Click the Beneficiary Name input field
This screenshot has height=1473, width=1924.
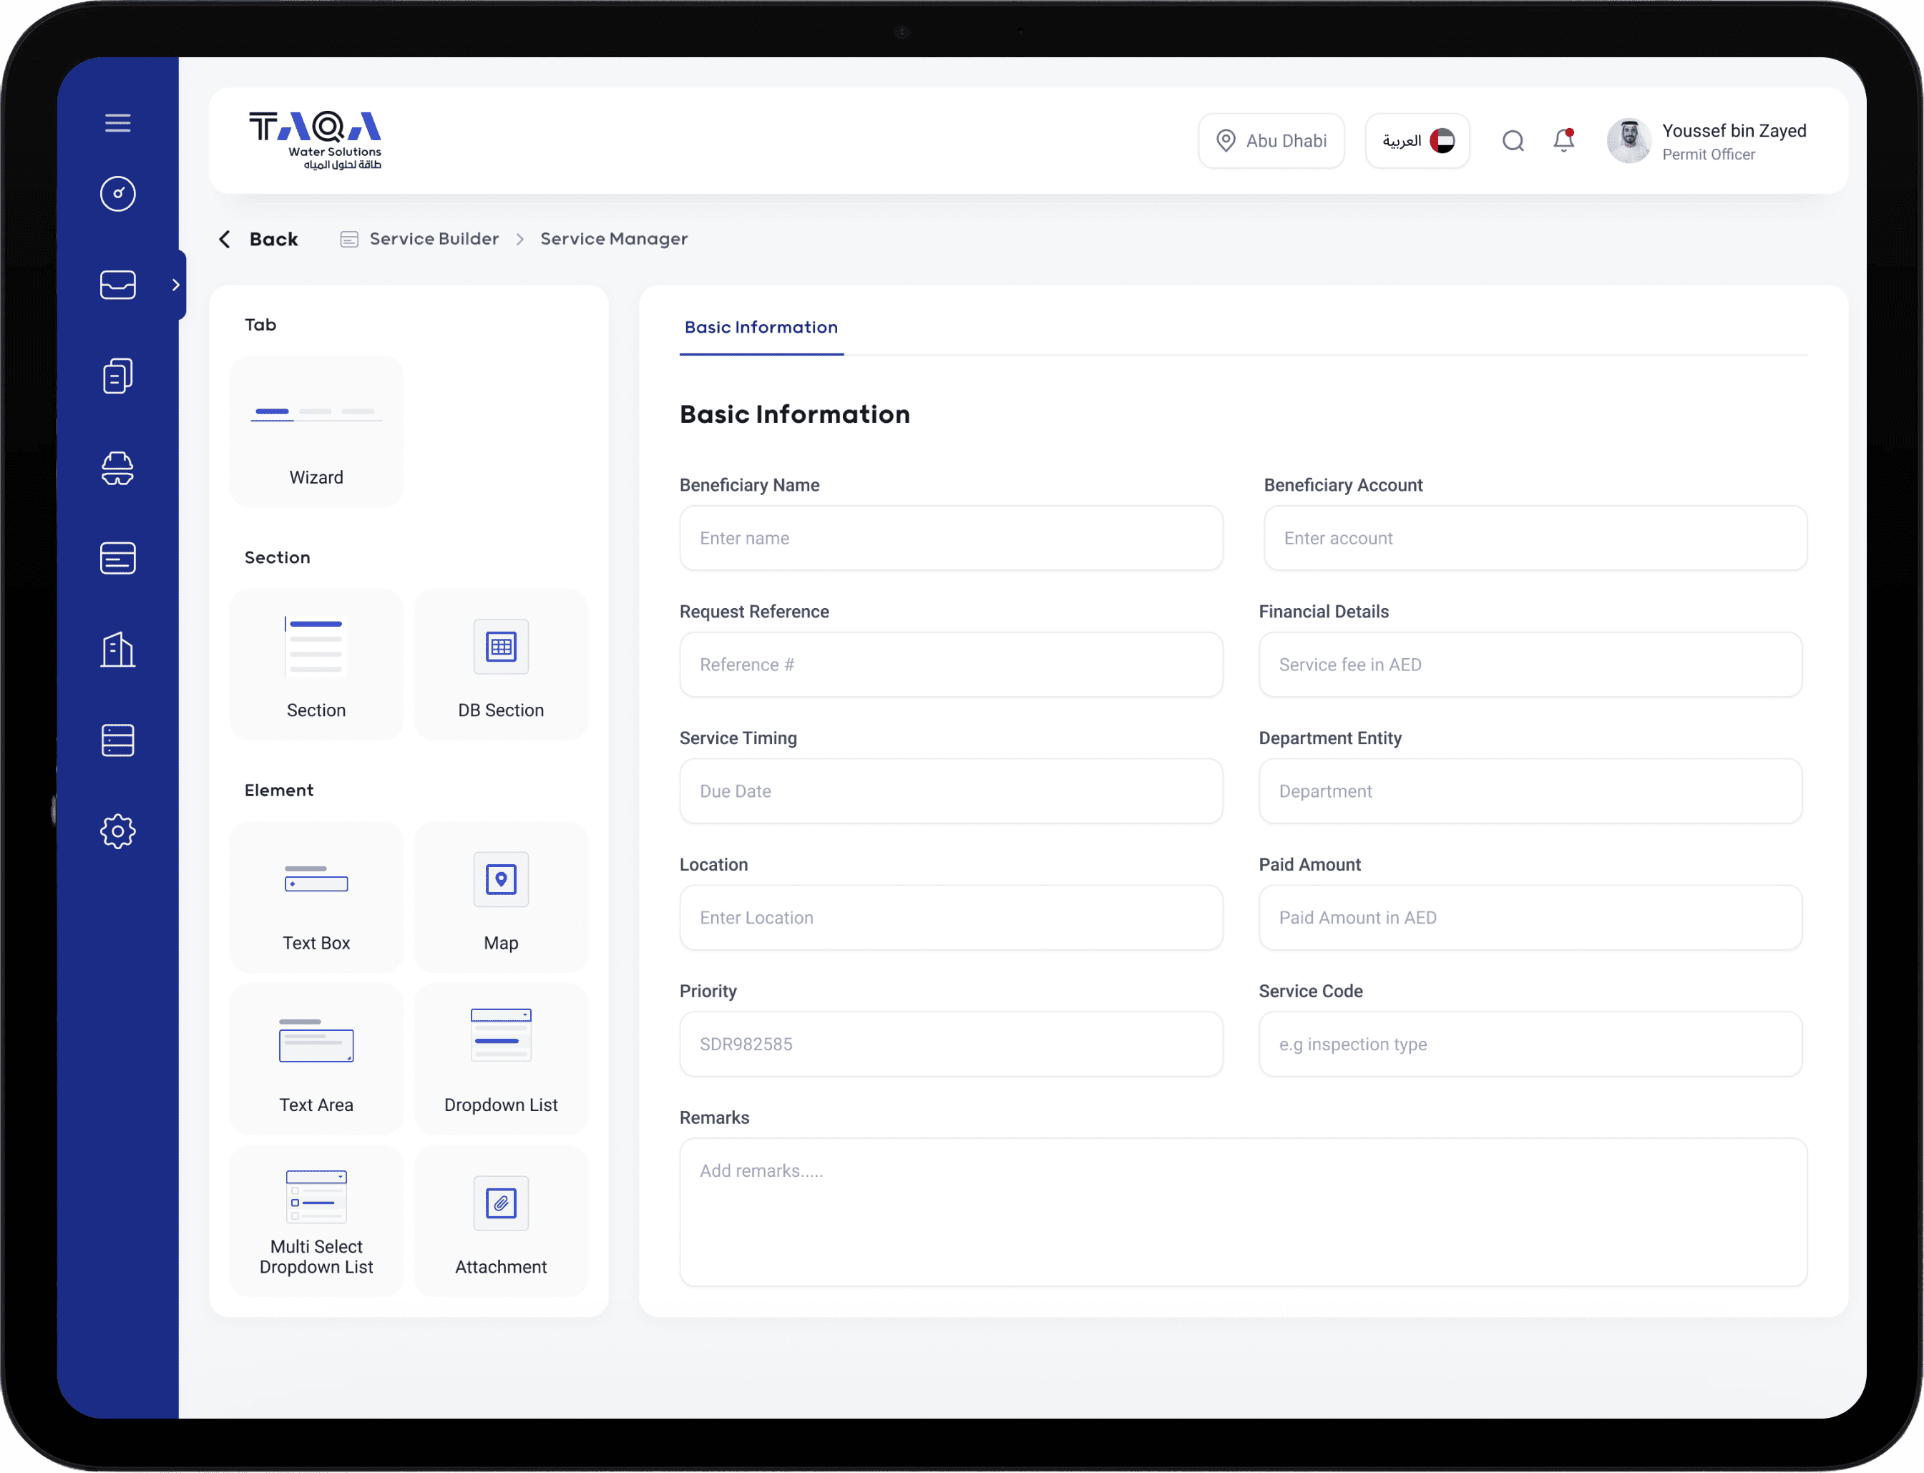(x=951, y=539)
